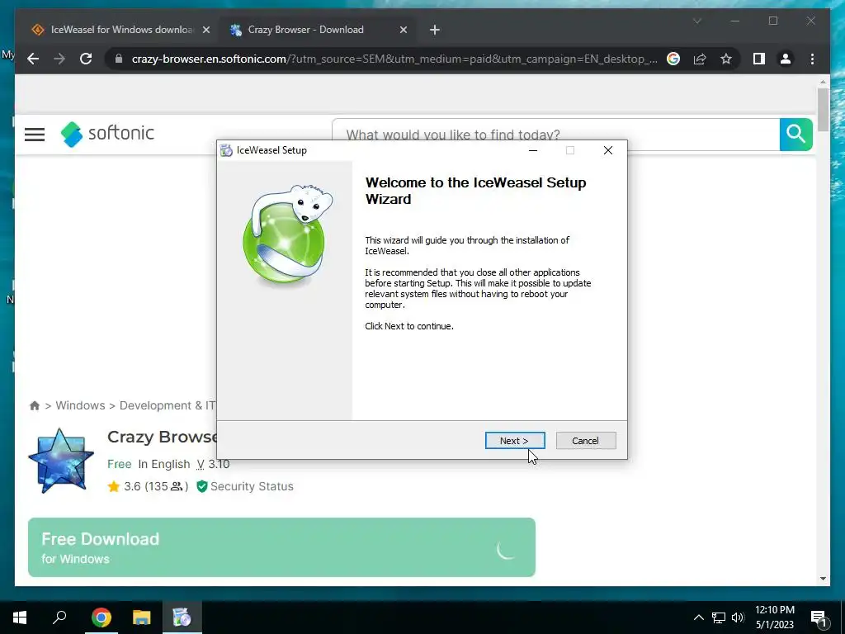Open volume tray icon
The image size is (845, 634).
pyautogui.click(x=738, y=617)
